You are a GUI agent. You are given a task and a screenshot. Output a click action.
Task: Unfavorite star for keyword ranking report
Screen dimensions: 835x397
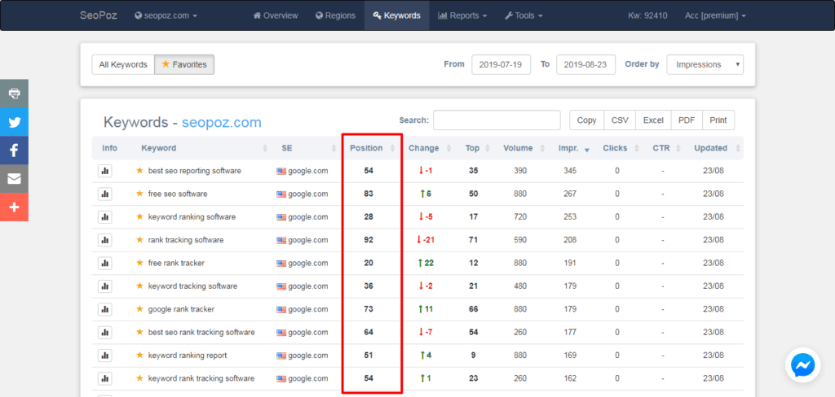140,355
